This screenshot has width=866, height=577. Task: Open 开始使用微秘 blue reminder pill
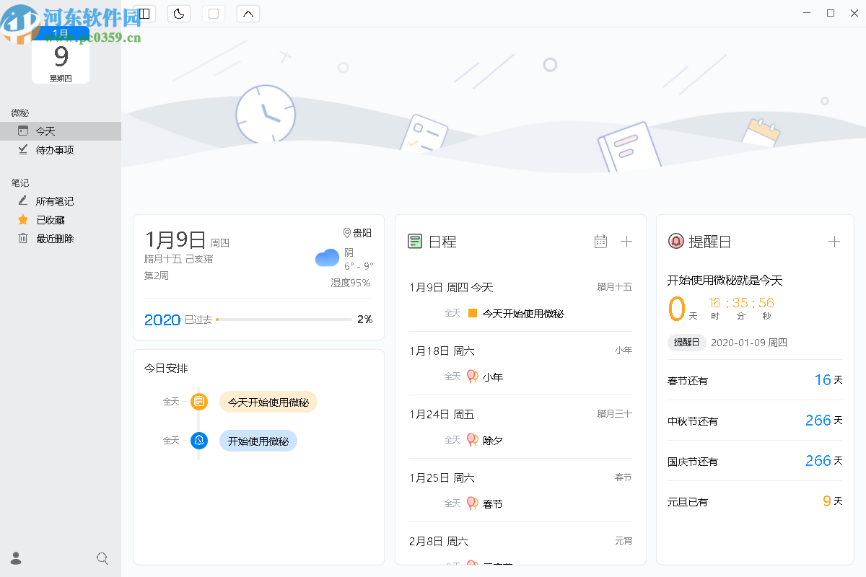pos(258,441)
